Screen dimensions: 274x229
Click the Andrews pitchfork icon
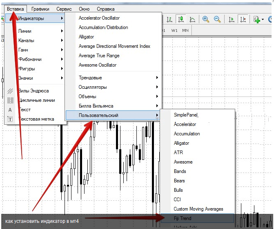[11, 91]
